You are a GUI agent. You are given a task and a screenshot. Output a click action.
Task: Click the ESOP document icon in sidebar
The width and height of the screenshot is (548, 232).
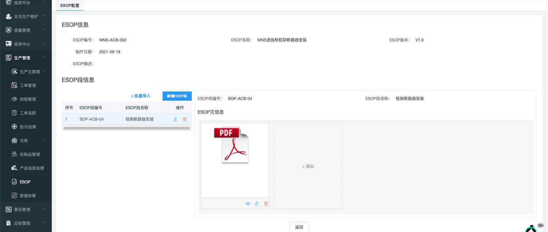[15, 182]
